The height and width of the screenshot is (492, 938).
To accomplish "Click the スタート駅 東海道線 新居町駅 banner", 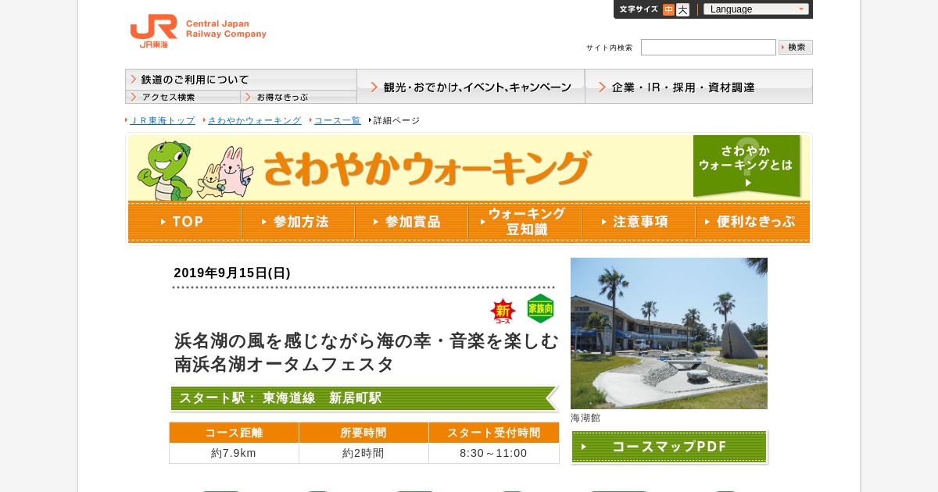I will (x=364, y=398).
